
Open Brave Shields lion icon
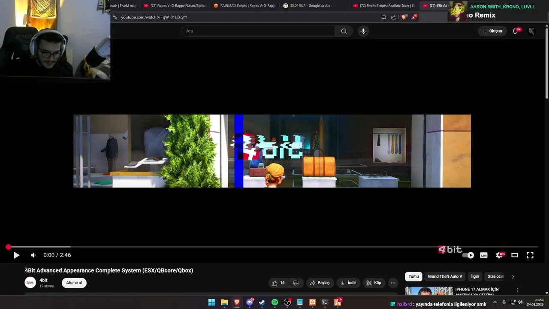(x=404, y=17)
